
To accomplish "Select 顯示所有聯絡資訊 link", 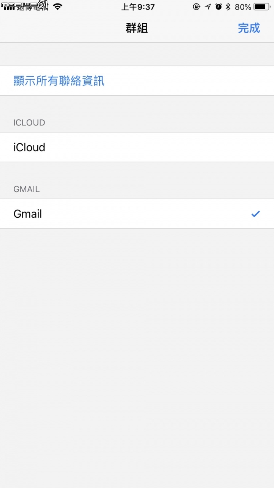I will point(59,81).
